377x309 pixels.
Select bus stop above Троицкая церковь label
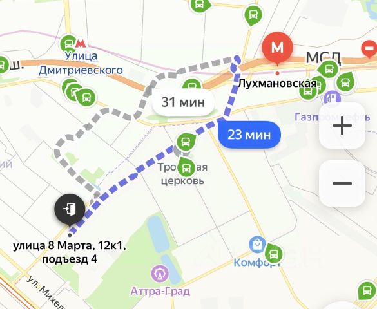(186, 142)
